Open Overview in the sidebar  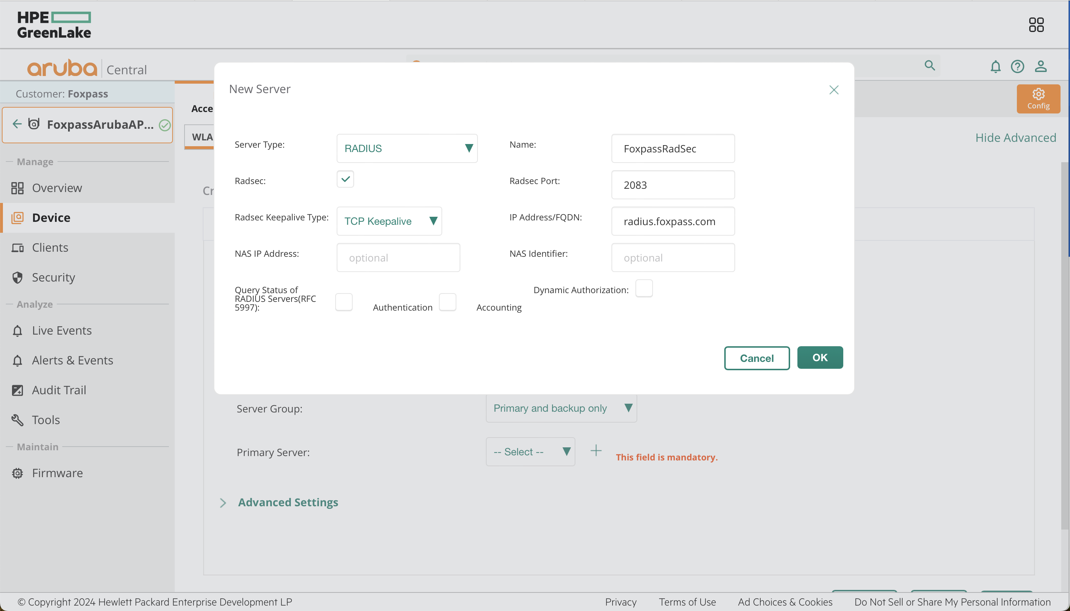[x=87, y=188]
